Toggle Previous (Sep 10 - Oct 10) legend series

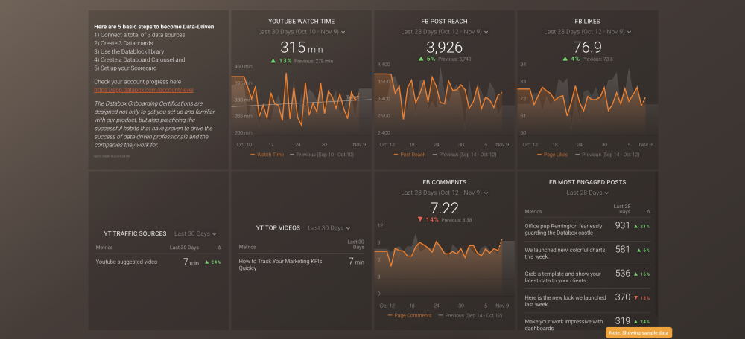pos(324,155)
